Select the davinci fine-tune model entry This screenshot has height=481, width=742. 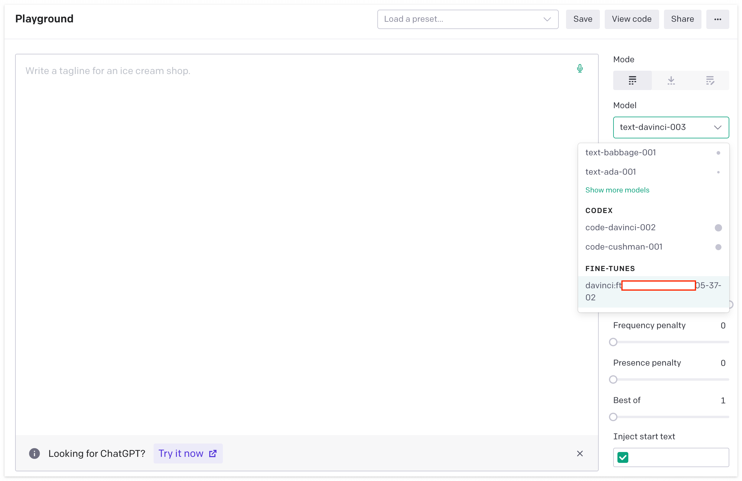click(x=653, y=291)
